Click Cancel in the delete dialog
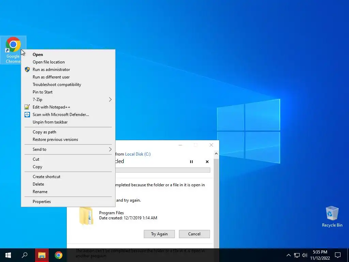Viewport: 349px width, 262px height. point(194,234)
